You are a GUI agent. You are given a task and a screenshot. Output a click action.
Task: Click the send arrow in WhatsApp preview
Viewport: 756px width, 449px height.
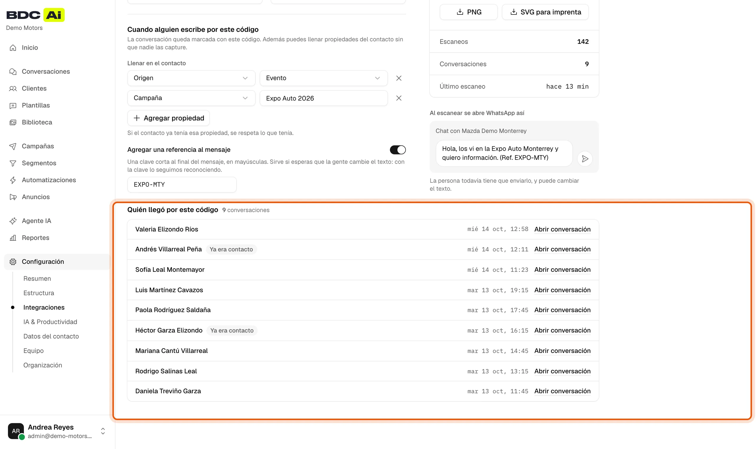pyautogui.click(x=585, y=159)
